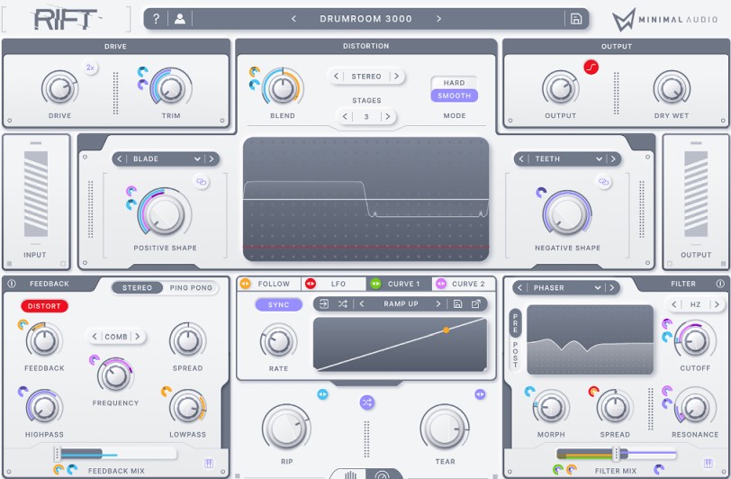Click the Feedback Mix slider
731x479 pixels.
(x=115, y=454)
